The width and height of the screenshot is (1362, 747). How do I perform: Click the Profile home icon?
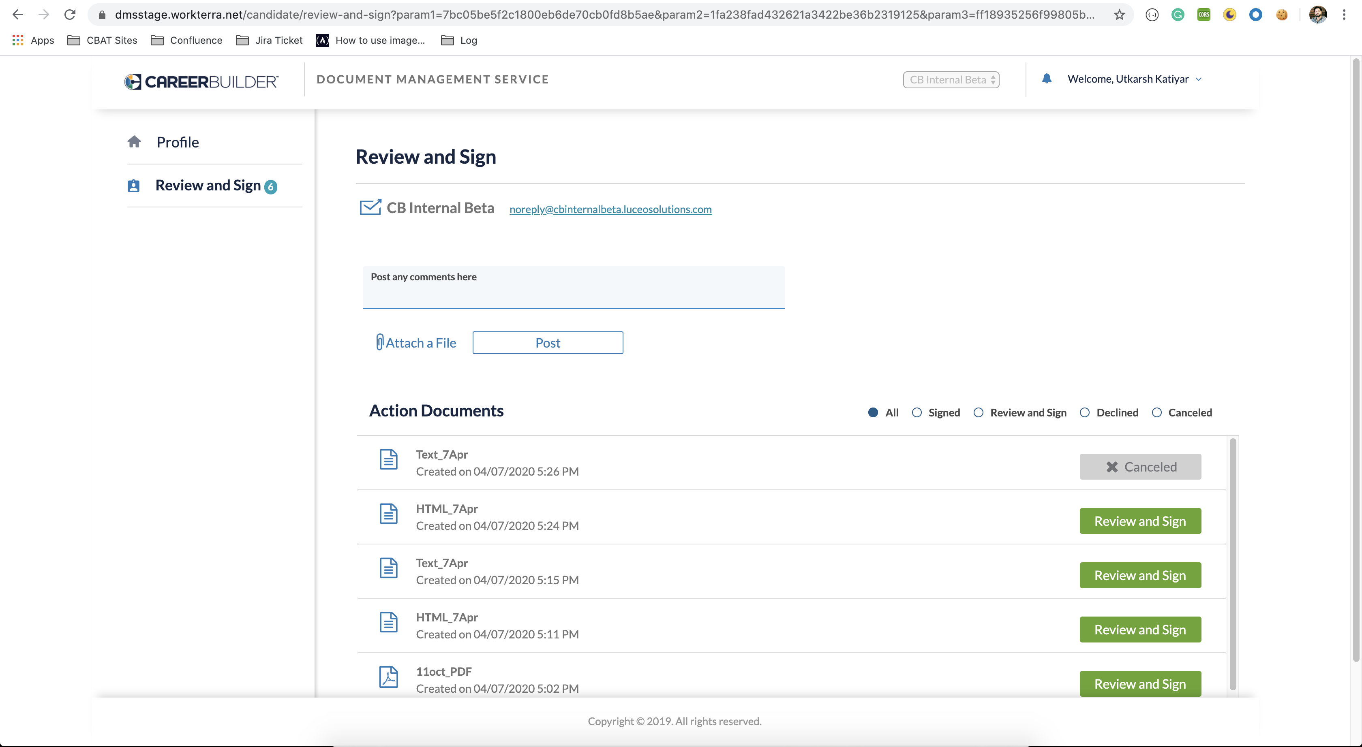(134, 141)
